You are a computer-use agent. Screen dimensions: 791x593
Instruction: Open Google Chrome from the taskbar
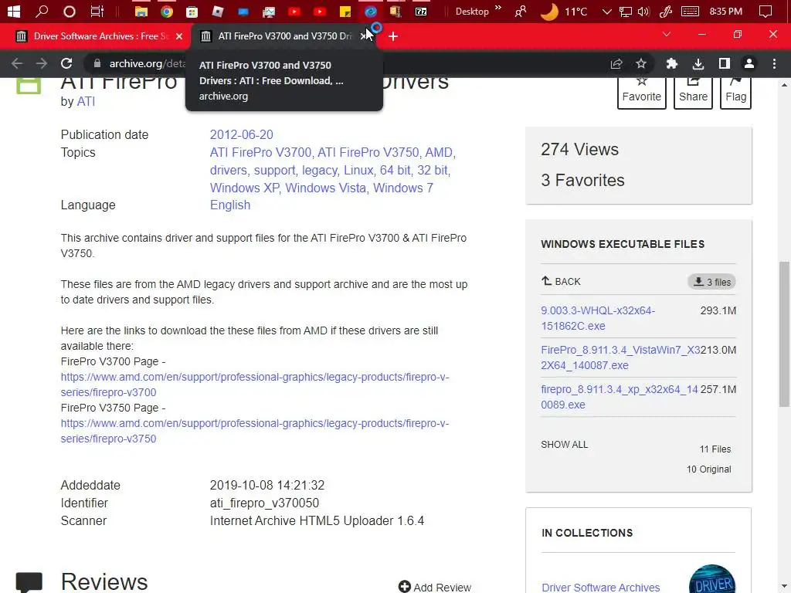pos(167,11)
